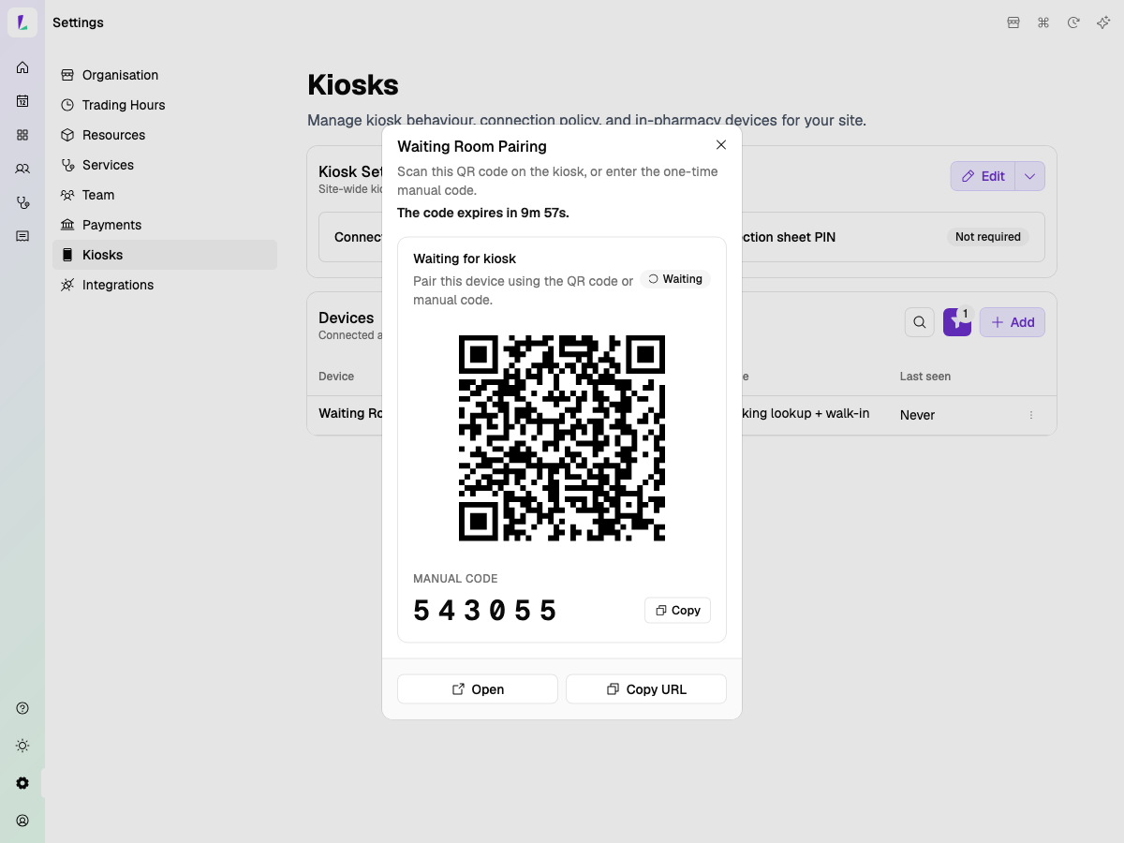
Task: Open Organisation settings
Action: [165, 75]
